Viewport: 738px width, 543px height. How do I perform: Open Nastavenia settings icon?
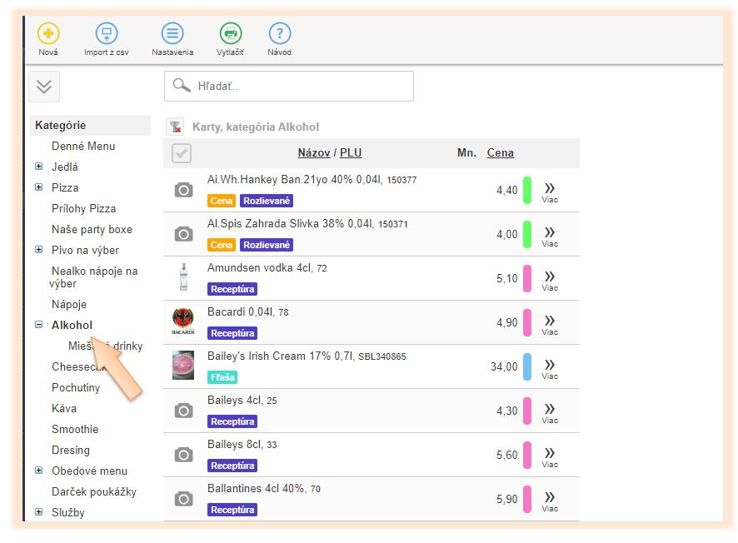(172, 34)
